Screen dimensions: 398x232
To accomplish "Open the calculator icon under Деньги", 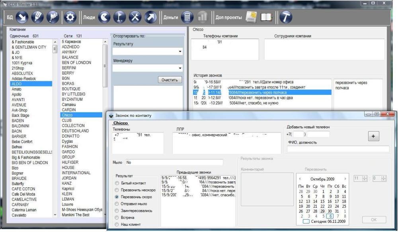I will pyautogui.click(x=187, y=17).
